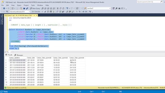Switch output to Results to File
The width and height of the screenshot is (165, 93).
pos(73,12)
